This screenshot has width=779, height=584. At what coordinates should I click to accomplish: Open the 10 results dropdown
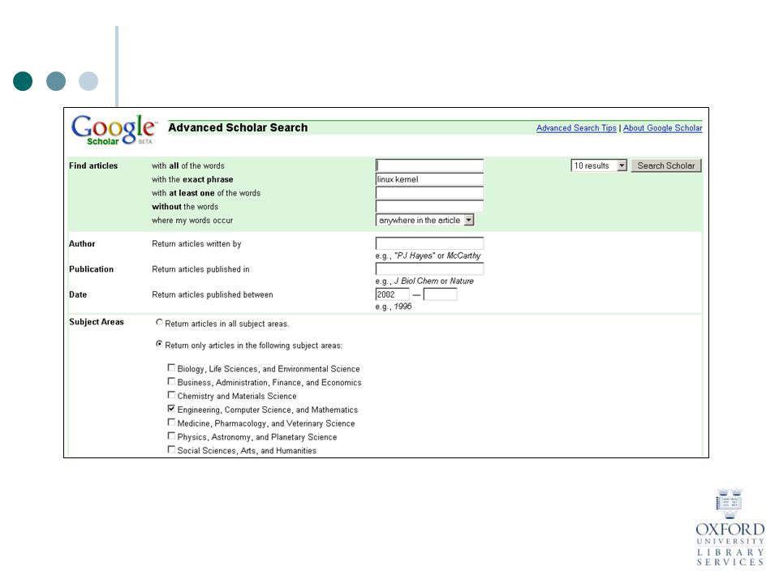pos(599,165)
